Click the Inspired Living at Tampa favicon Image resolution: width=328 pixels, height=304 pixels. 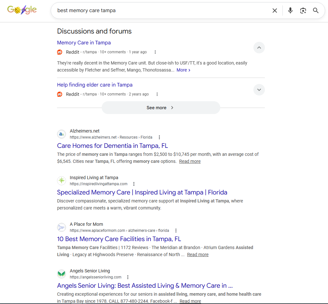click(x=62, y=181)
